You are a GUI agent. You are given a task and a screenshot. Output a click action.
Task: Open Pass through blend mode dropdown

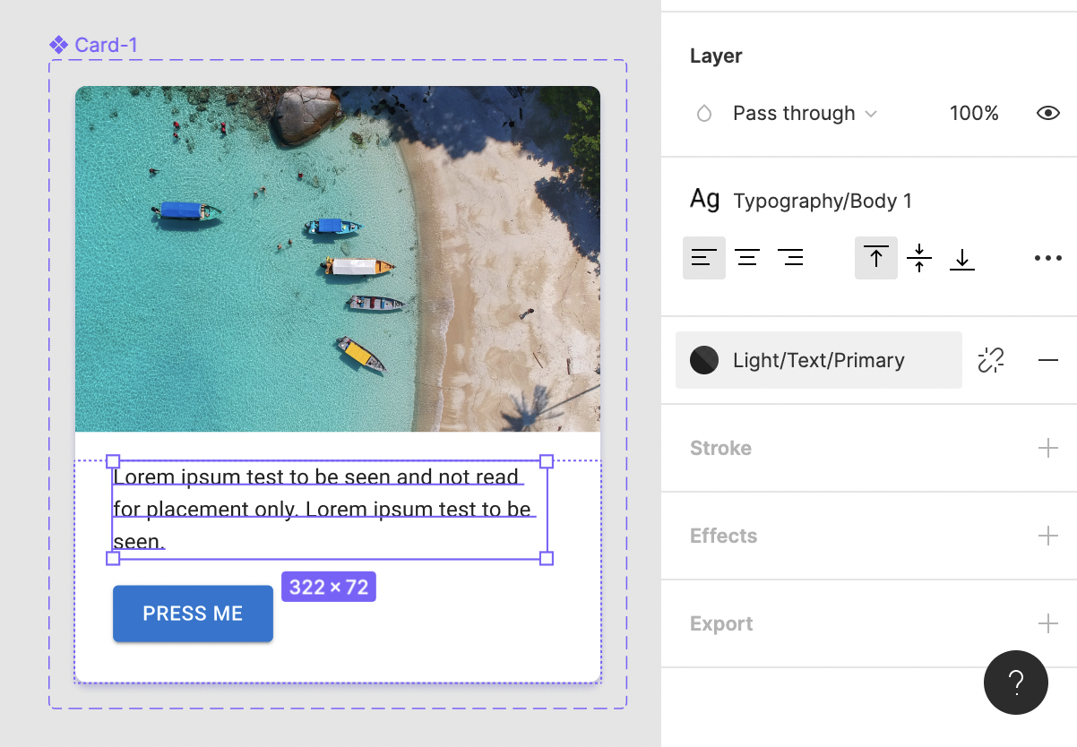pos(805,114)
